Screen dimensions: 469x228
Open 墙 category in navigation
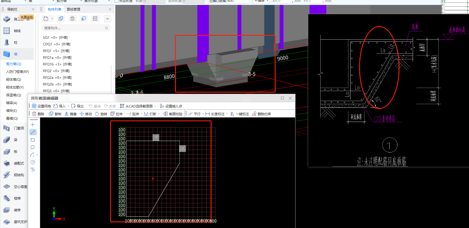[17, 54]
